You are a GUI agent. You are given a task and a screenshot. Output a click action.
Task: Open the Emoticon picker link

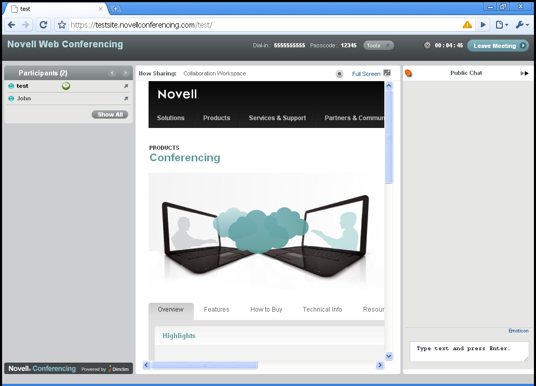coord(518,331)
